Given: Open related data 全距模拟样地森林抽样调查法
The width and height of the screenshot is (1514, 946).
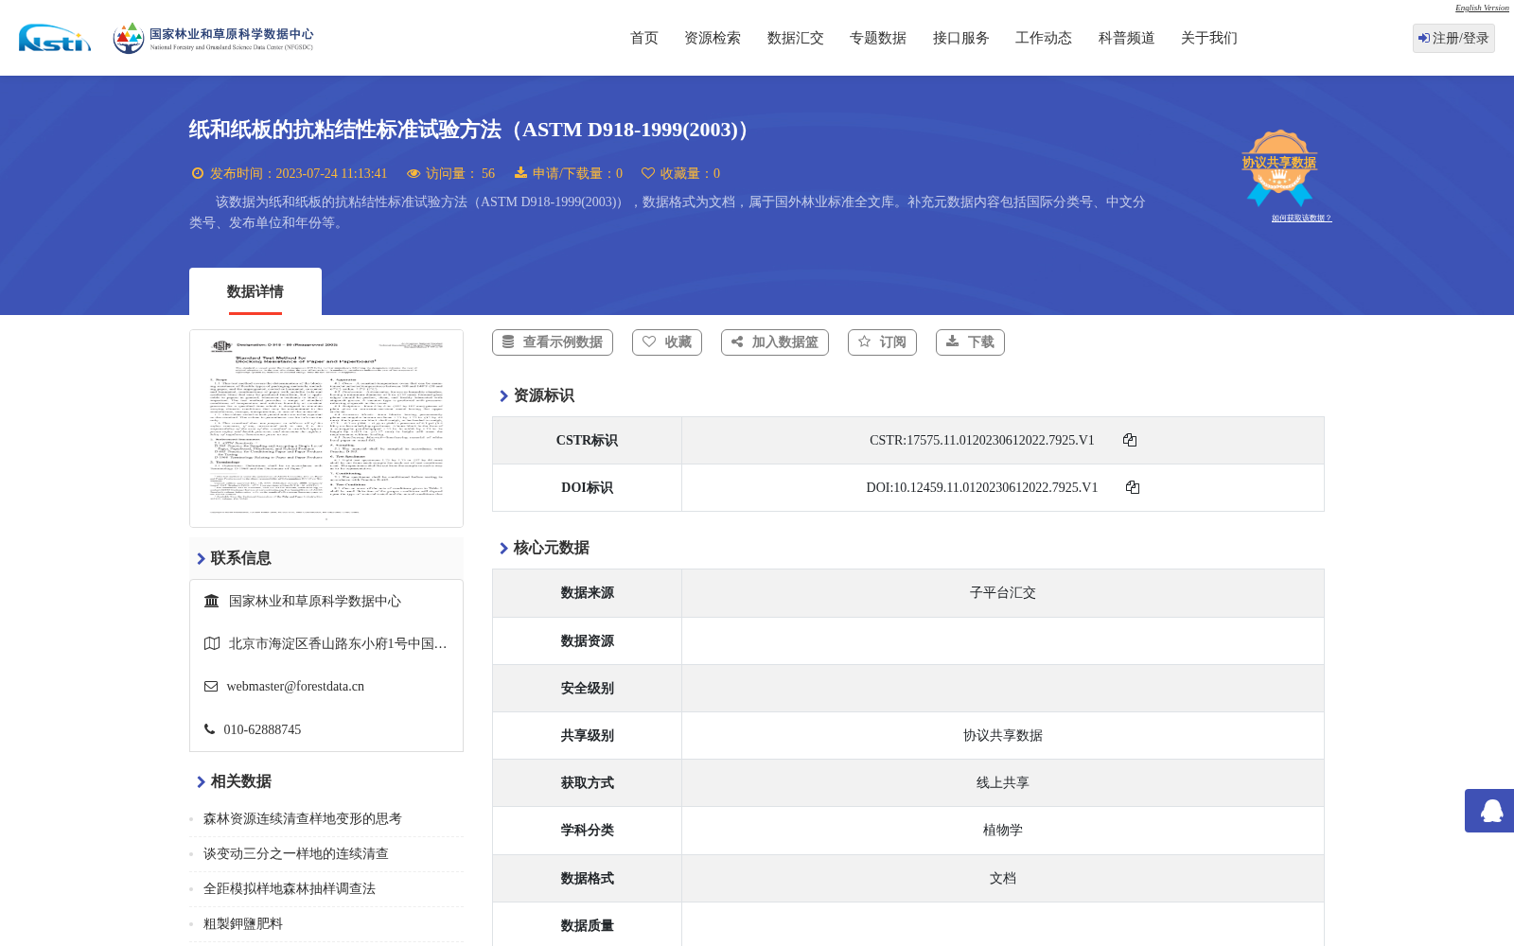Looking at the screenshot, I should coord(290,889).
